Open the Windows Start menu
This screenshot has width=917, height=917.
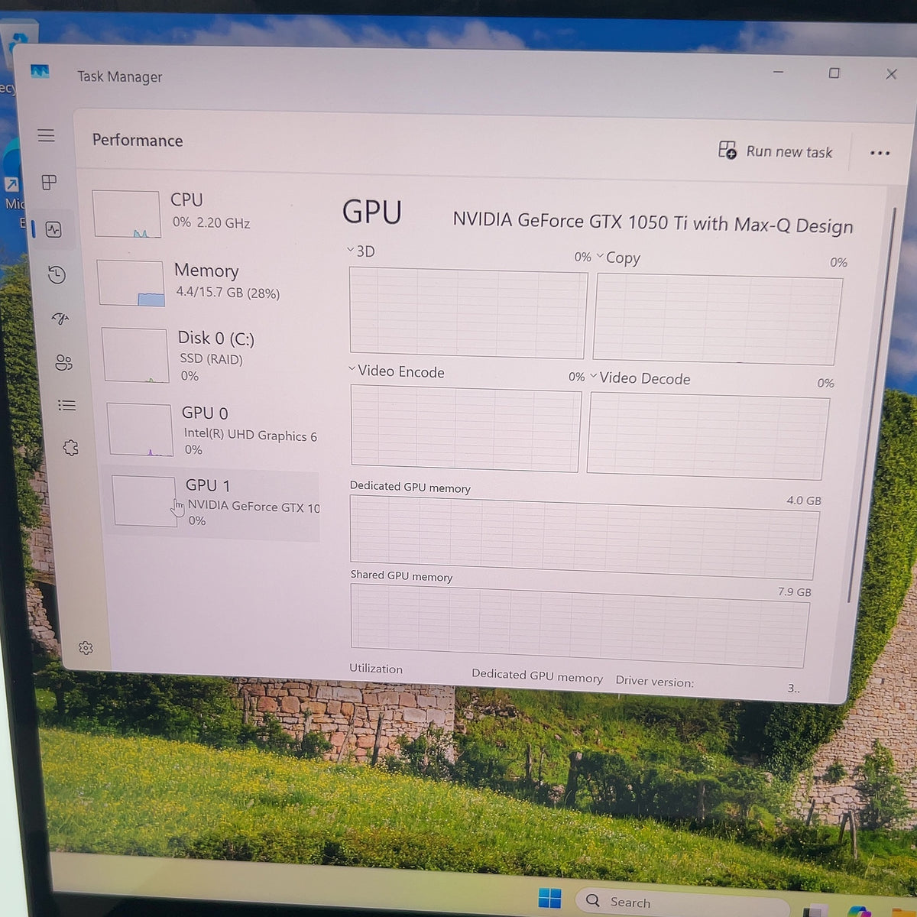(x=549, y=898)
